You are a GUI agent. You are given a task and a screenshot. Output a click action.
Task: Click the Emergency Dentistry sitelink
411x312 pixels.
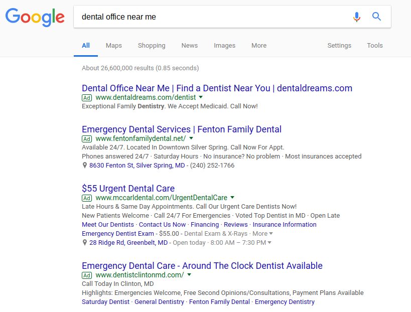pyautogui.click(x=285, y=302)
